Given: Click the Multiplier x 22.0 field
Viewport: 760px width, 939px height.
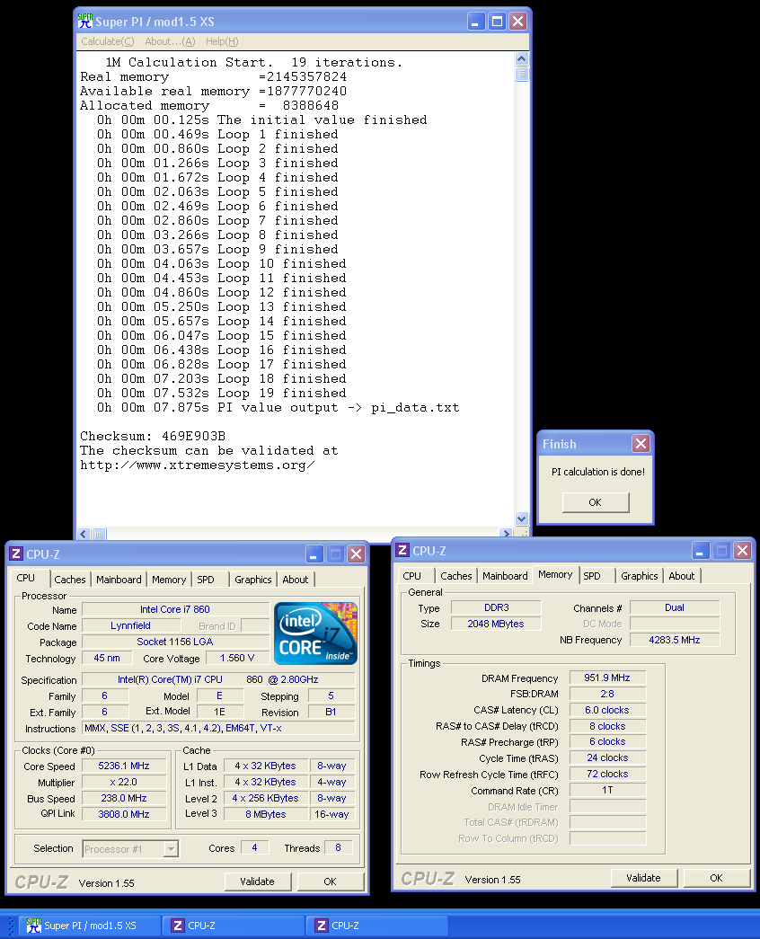Looking at the screenshot, I should click(x=124, y=782).
